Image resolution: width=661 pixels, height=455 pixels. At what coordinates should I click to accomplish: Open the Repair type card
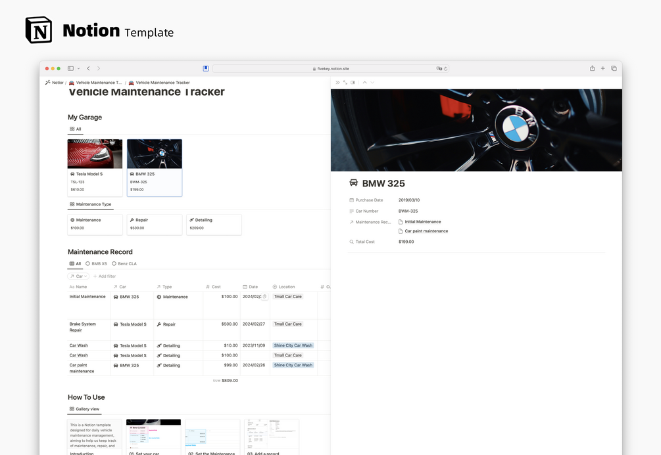pyautogui.click(x=155, y=225)
